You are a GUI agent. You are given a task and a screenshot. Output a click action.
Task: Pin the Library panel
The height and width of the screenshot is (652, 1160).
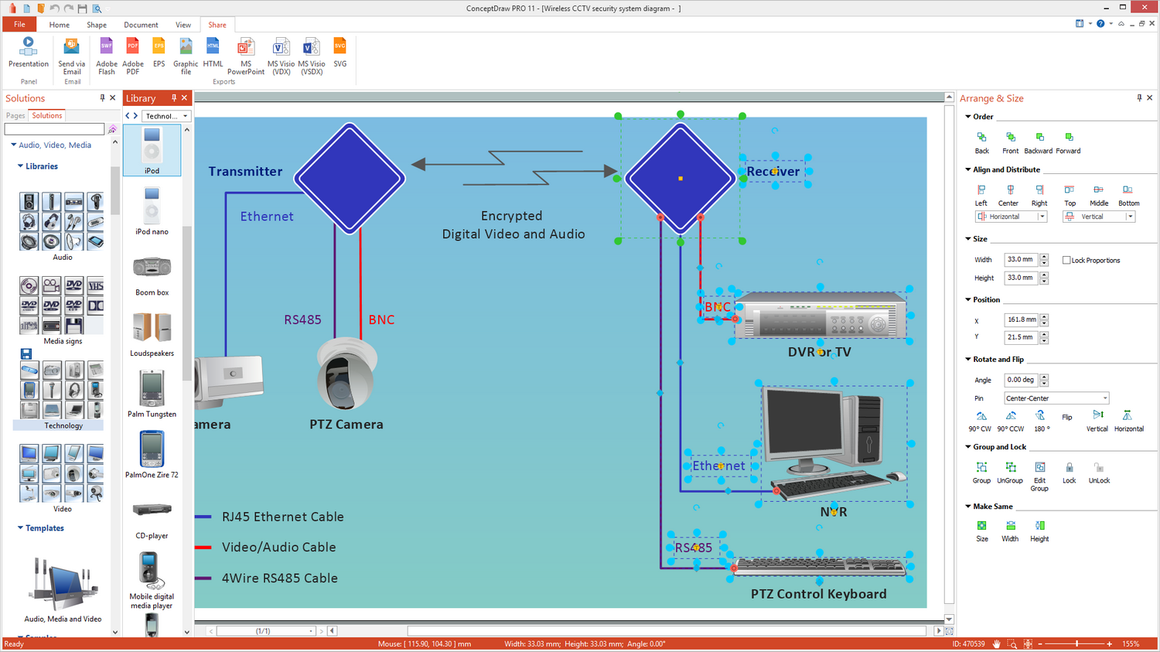tap(174, 98)
